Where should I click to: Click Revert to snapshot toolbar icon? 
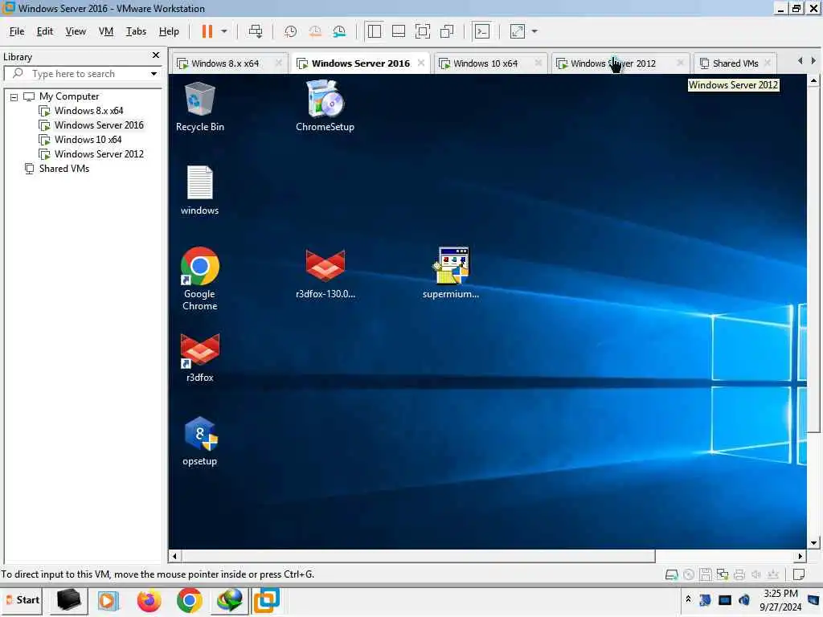[x=315, y=31]
